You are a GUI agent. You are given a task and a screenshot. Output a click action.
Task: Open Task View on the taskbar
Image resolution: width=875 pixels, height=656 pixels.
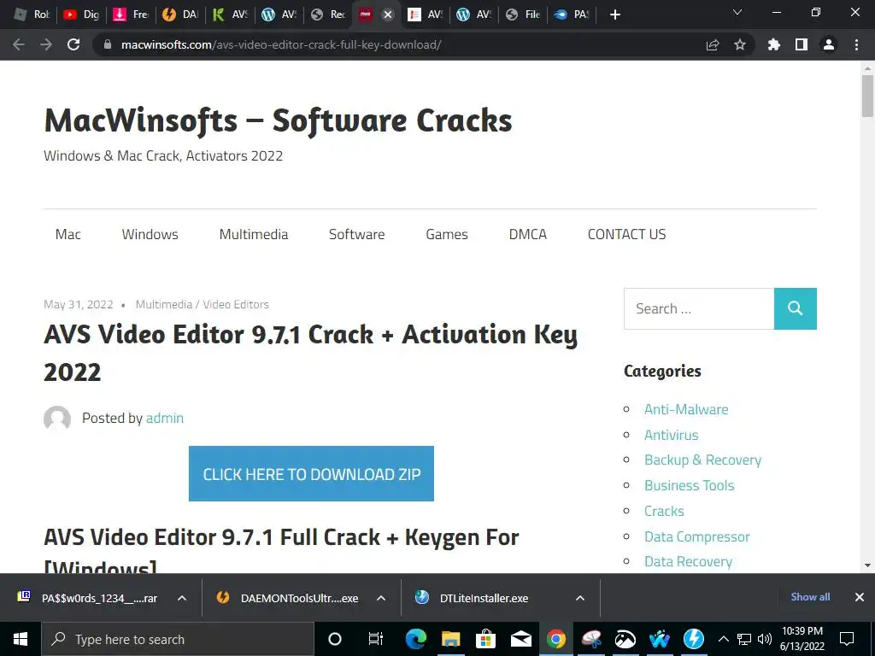point(376,639)
